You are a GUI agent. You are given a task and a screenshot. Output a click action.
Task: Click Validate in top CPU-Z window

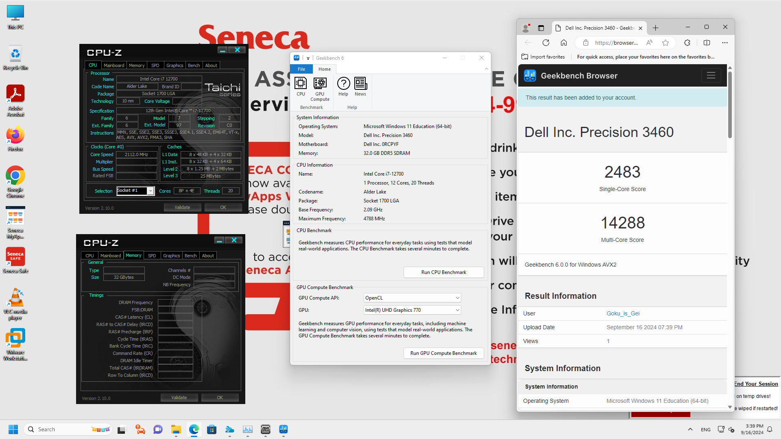click(182, 207)
